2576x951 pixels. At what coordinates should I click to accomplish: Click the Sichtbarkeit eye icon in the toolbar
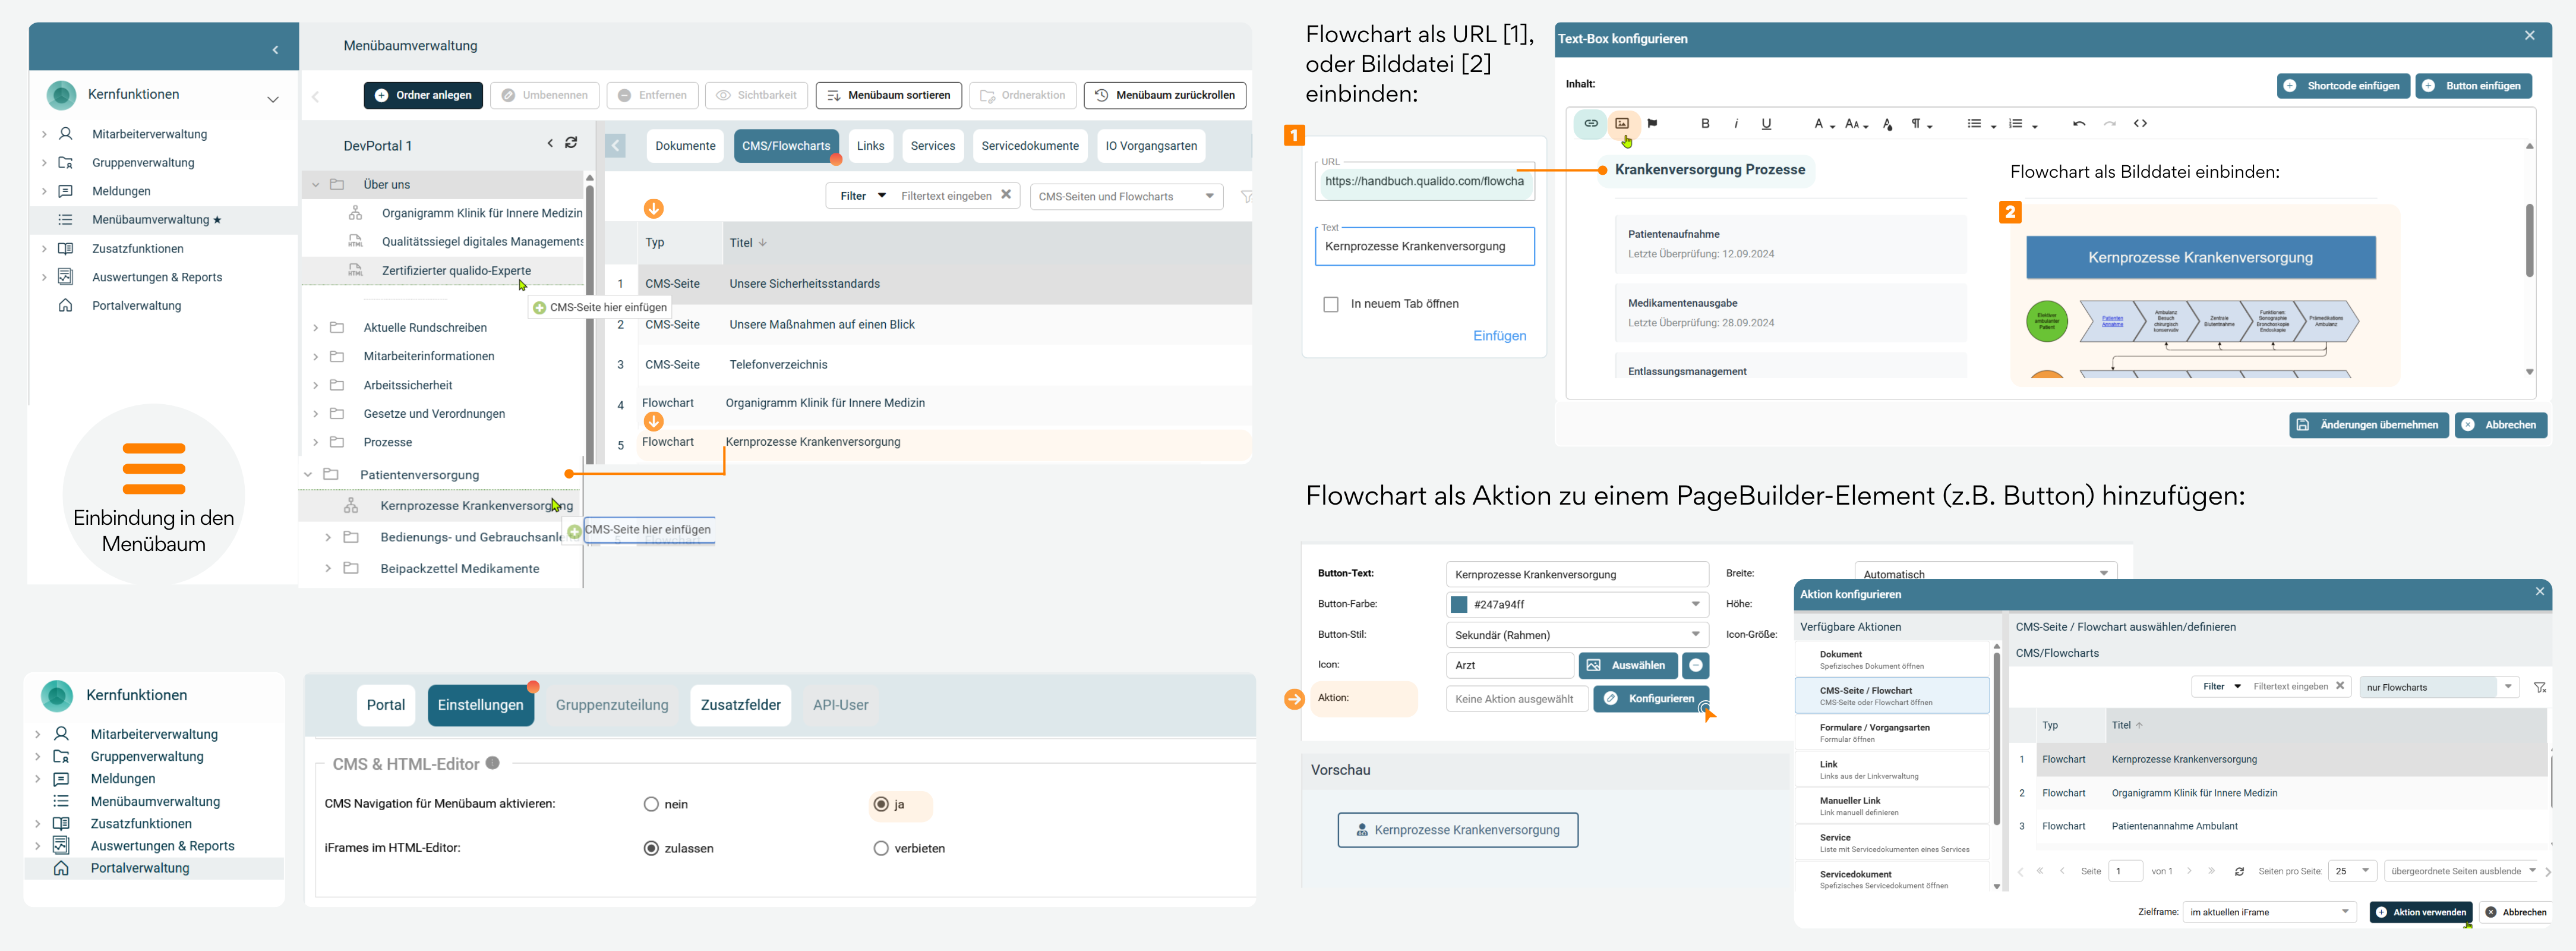coord(757,95)
